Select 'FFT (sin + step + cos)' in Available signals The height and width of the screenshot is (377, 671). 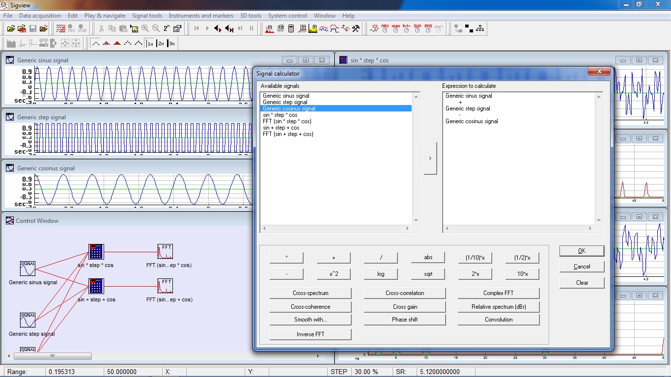coord(288,134)
